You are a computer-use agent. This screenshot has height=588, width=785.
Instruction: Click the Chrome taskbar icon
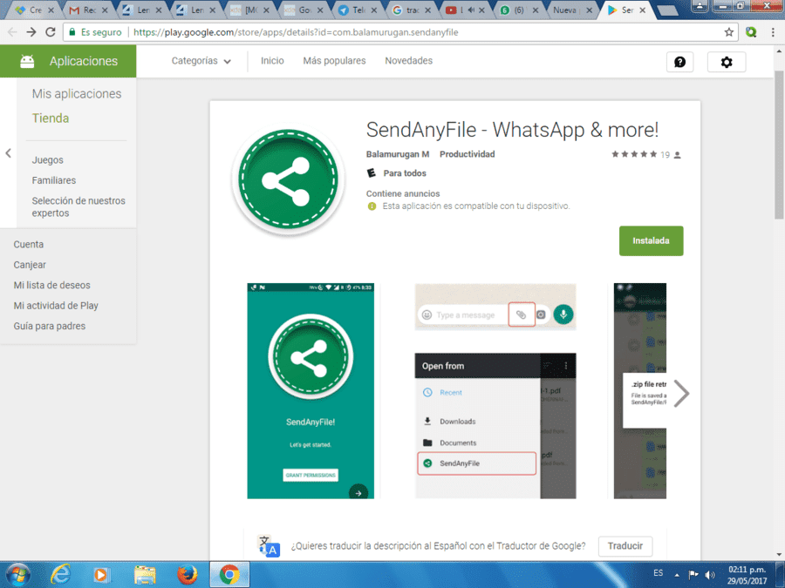tap(229, 575)
